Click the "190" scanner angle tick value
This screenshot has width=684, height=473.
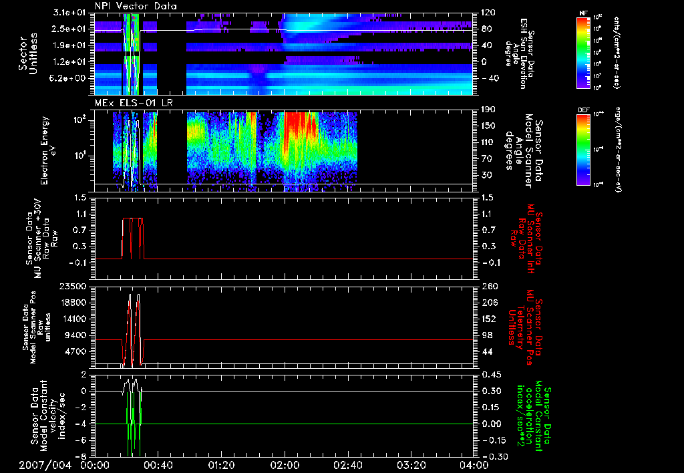(x=488, y=110)
